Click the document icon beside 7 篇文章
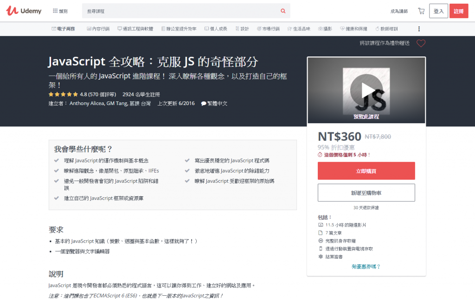 [x=321, y=233]
